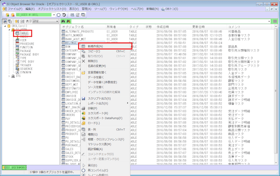The image size is (280, 176).
Task: Click the SI_USER@ORCL tab at bottom
Action: point(14,167)
